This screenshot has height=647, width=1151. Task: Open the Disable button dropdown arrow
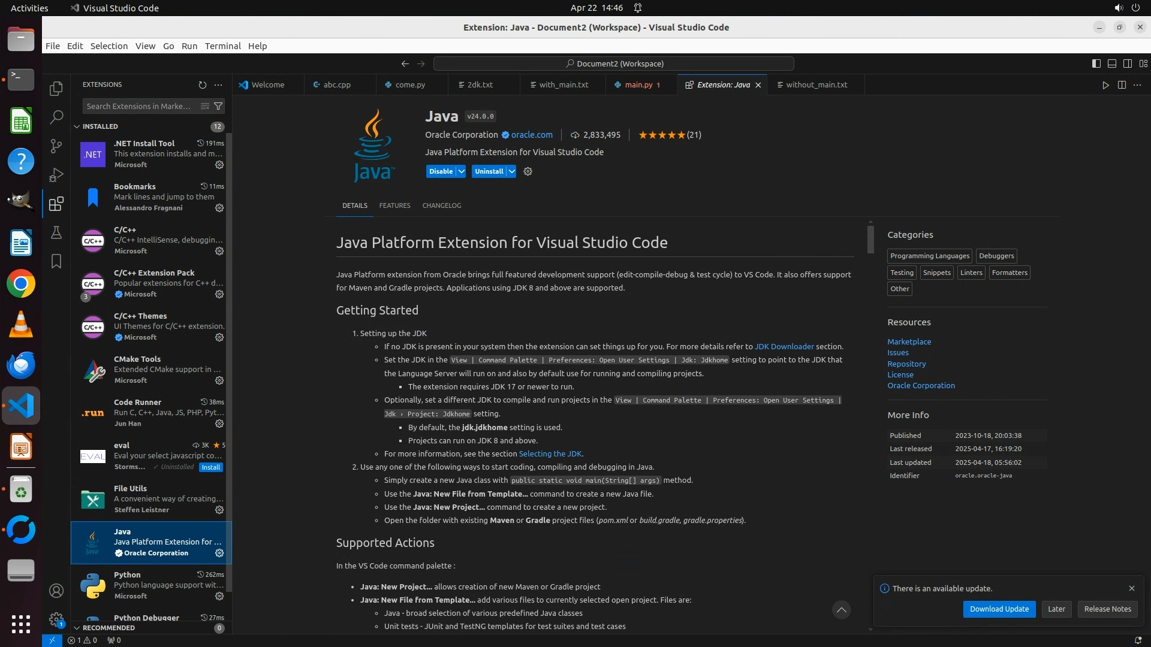(462, 171)
